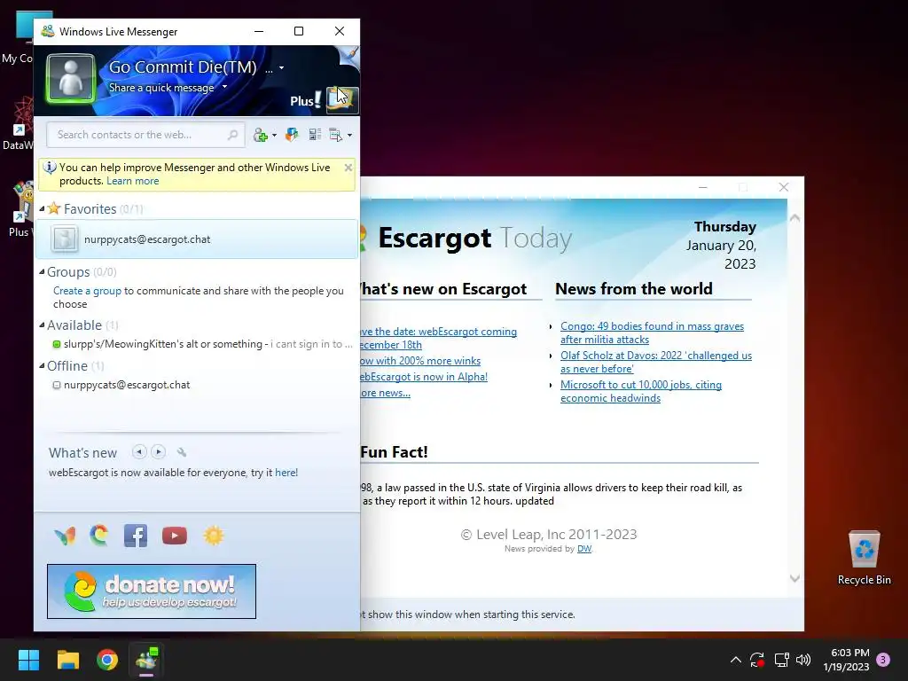Open the DW news provider link
The height and width of the screenshot is (681, 908).
[584, 548]
